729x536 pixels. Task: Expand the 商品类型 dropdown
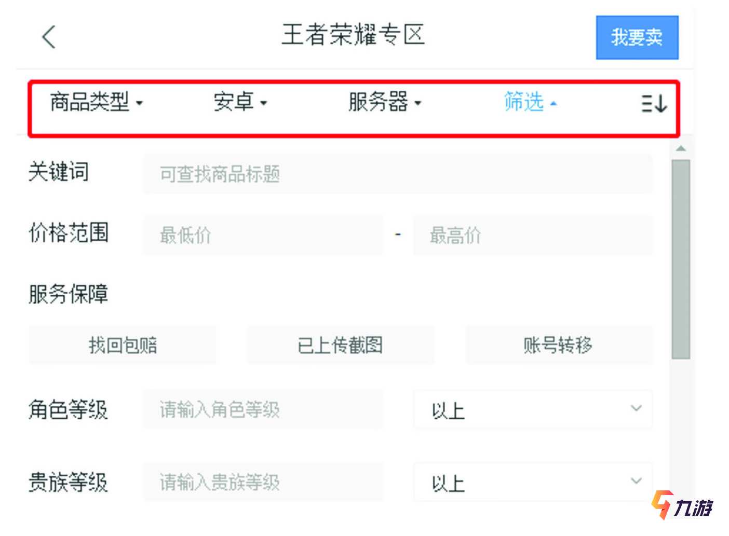coord(96,102)
